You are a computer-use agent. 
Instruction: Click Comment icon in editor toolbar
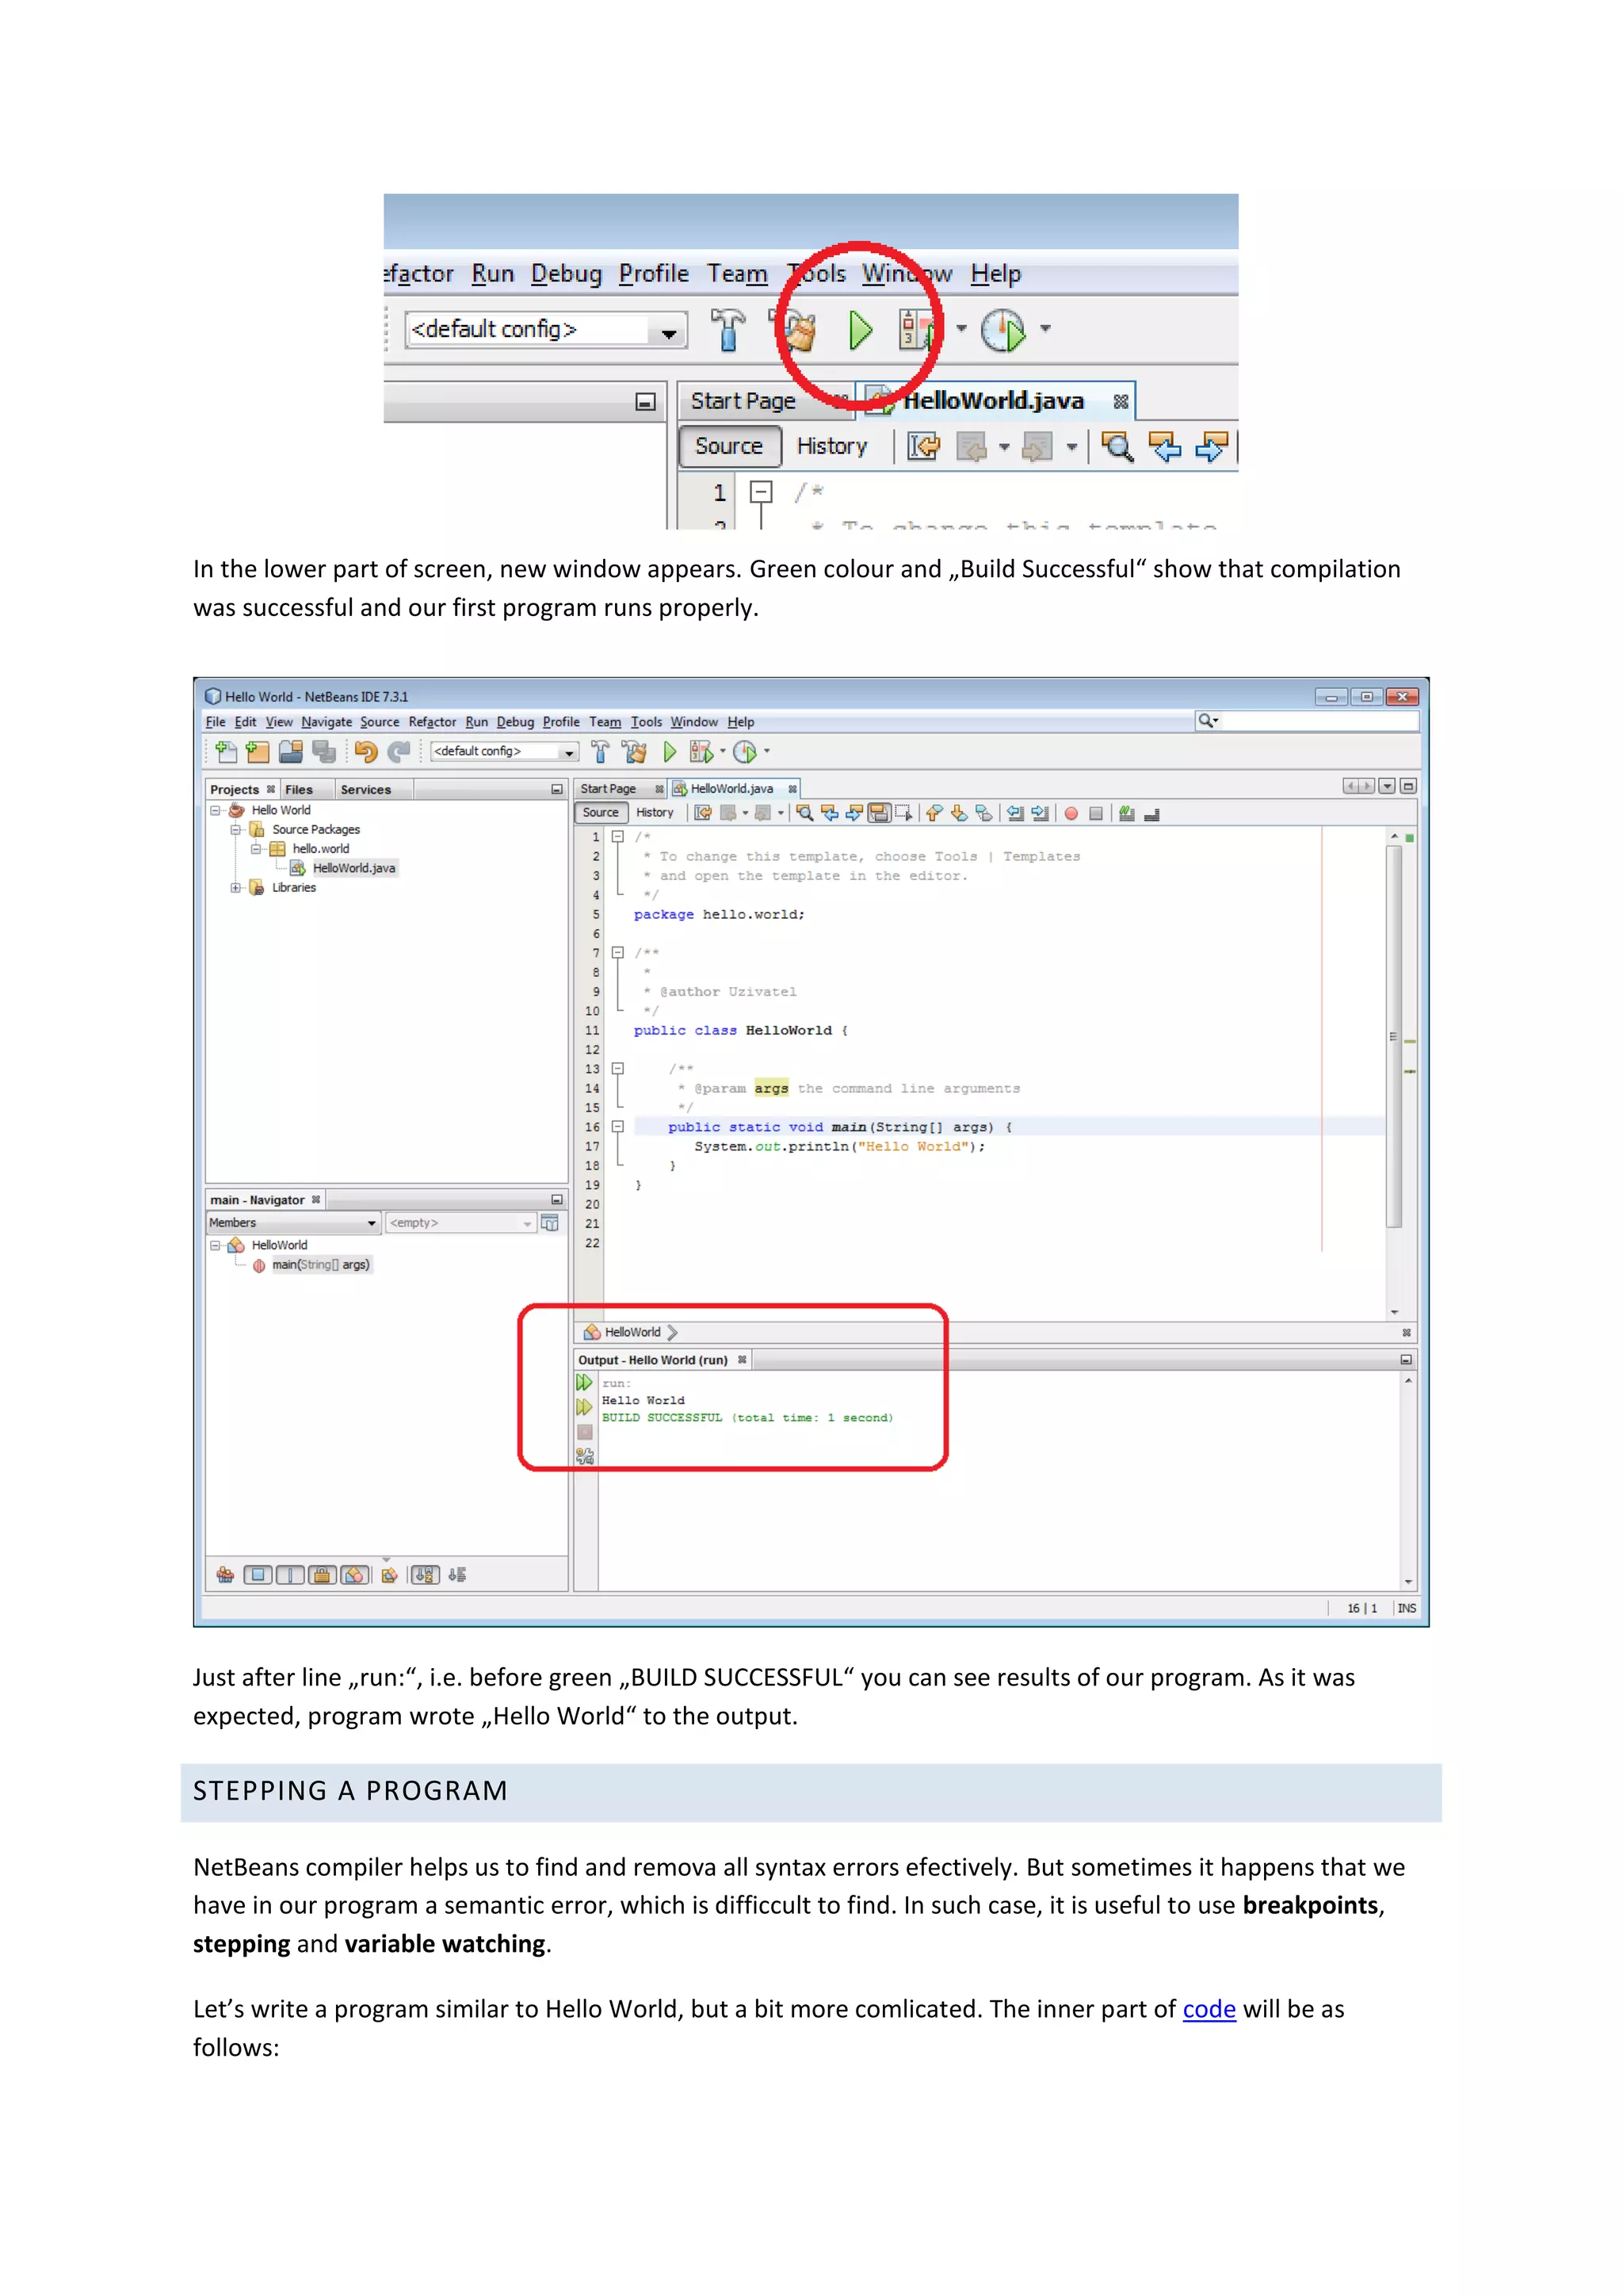(x=1126, y=813)
